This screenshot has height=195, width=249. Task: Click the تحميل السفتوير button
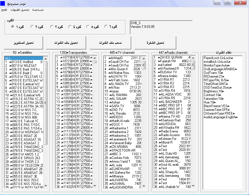23,43
